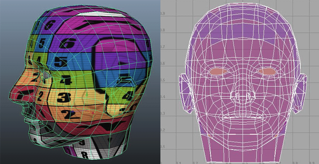Click the large 3 on the orange band
The width and height of the screenshot is (319, 164).
[64, 97]
